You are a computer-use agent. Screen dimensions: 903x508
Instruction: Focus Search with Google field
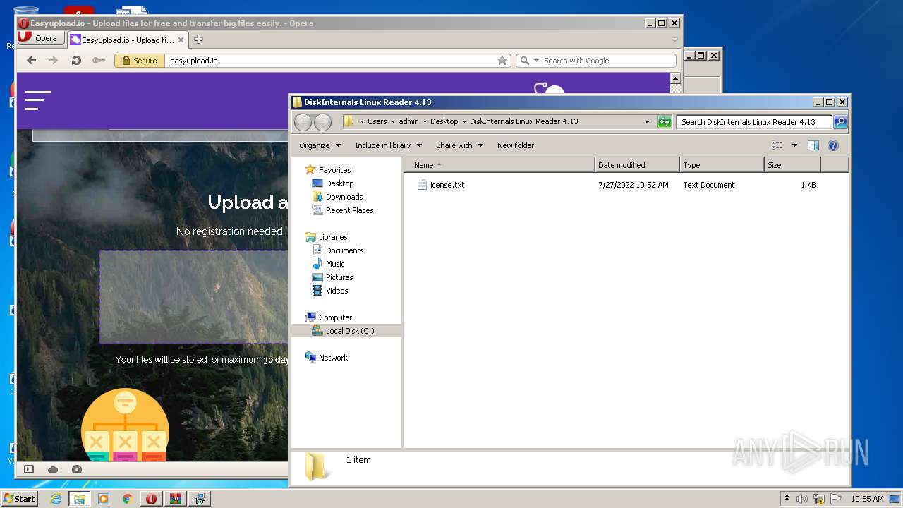click(x=608, y=61)
